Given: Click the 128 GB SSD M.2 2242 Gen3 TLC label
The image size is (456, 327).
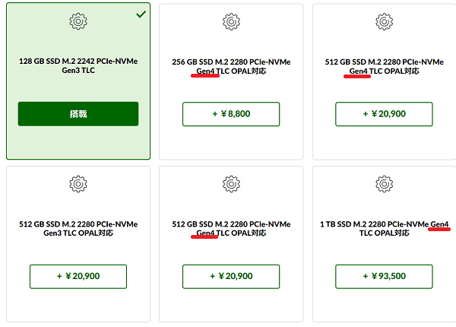Looking at the screenshot, I should (x=78, y=65).
